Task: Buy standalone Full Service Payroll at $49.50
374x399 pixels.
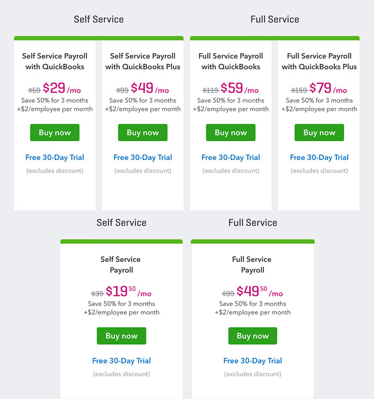Action: tap(253, 336)
